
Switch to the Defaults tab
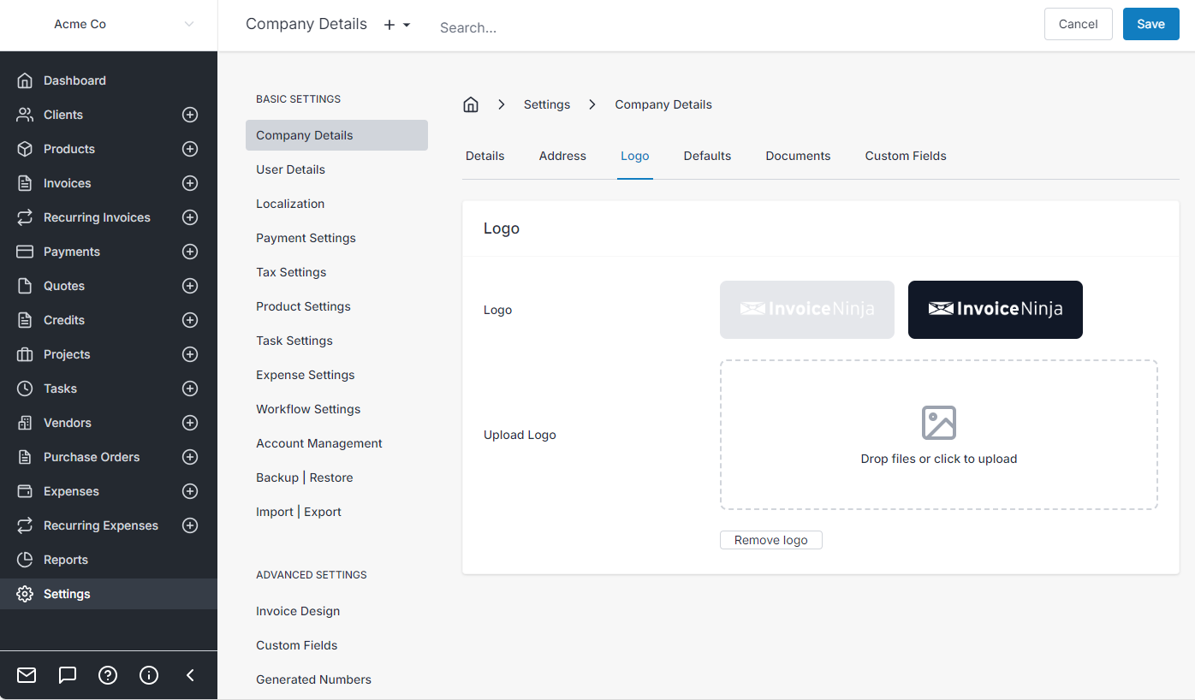point(707,156)
